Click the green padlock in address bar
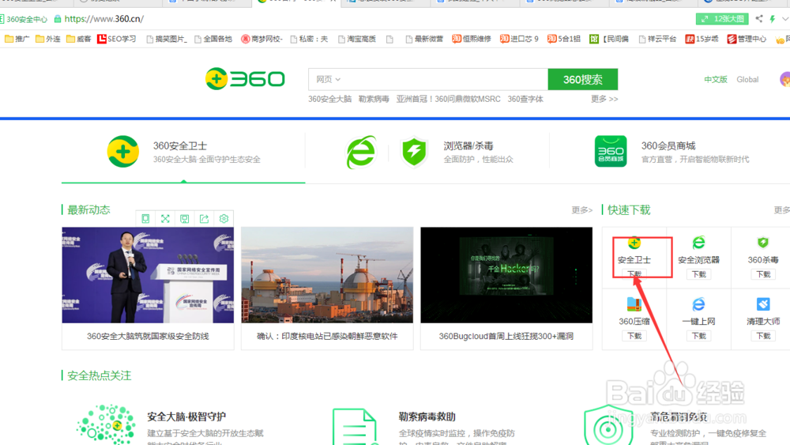This screenshot has height=445, width=790. [58, 19]
